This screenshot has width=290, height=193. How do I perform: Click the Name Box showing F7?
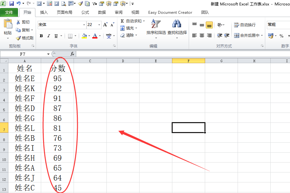(x=23, y=54)
